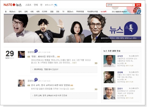Select the 칼럼 menu item

[52, 12]
